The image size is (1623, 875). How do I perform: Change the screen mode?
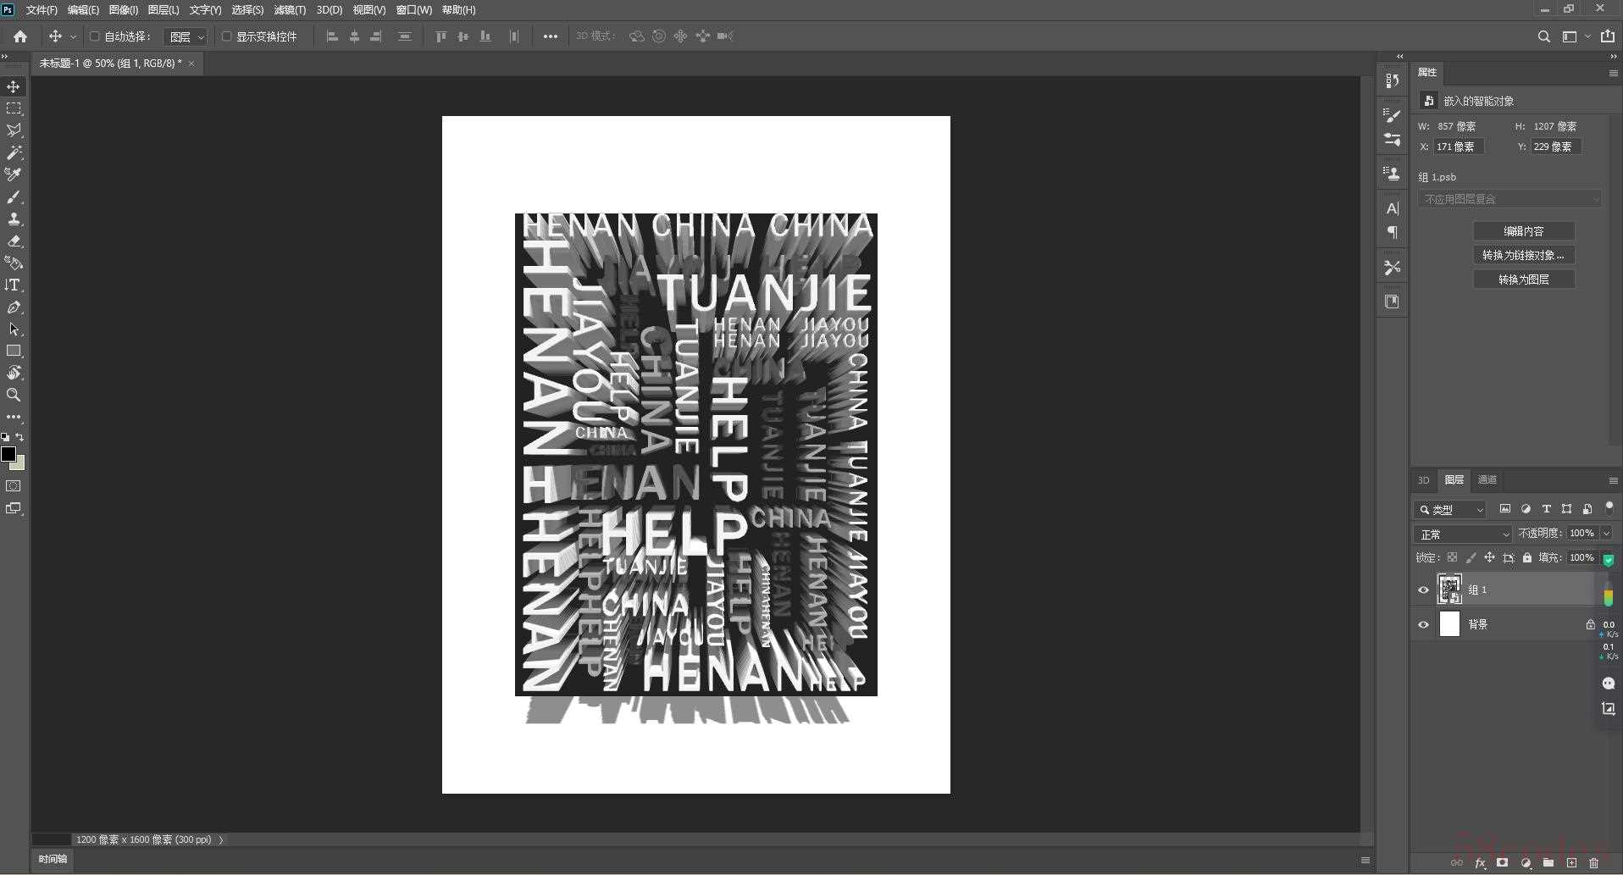(14, 509)
